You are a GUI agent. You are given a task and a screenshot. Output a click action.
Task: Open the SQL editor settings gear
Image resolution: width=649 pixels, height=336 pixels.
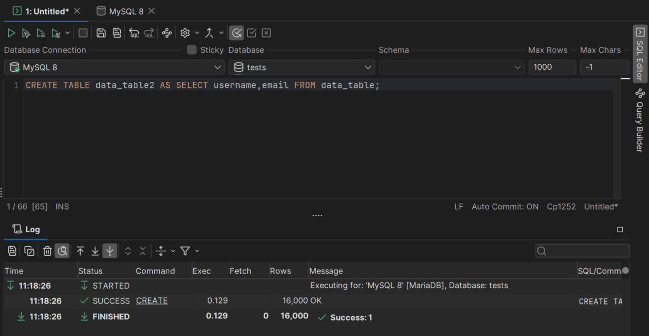tap(184, 32)
